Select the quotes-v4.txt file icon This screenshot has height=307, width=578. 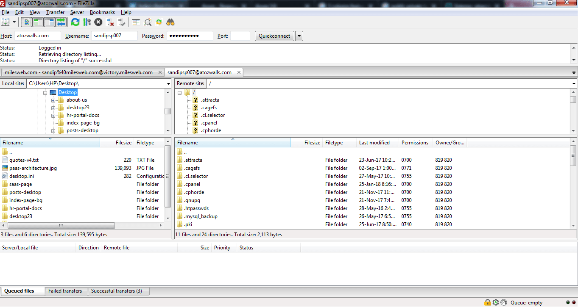5,160
